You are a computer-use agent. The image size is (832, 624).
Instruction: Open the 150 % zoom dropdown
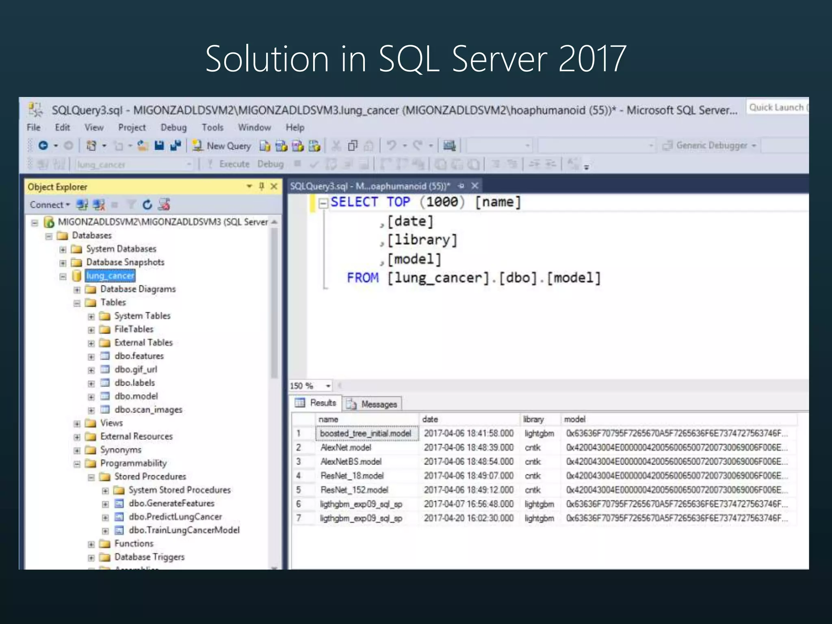coord(328,386)
